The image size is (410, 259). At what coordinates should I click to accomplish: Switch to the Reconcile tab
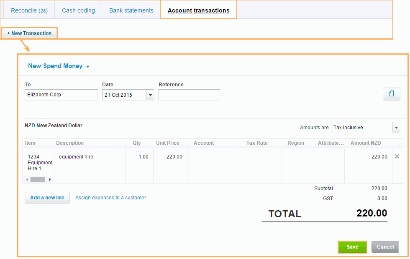(29, 10)
